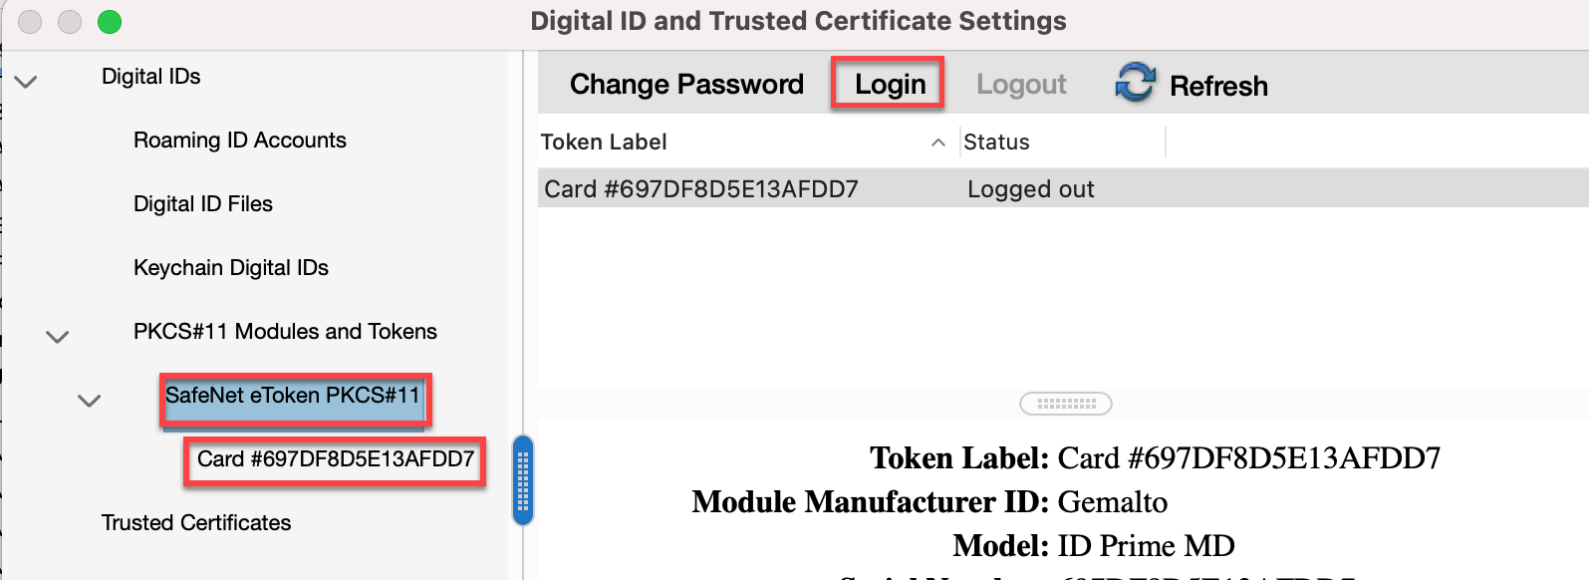1589x580 pixels.
Task: Click the Refresh label in toolbar
Action: click(x=1218, y=87)
